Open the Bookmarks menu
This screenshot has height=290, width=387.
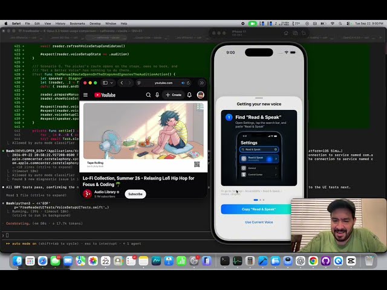click(x=77, y=24)
